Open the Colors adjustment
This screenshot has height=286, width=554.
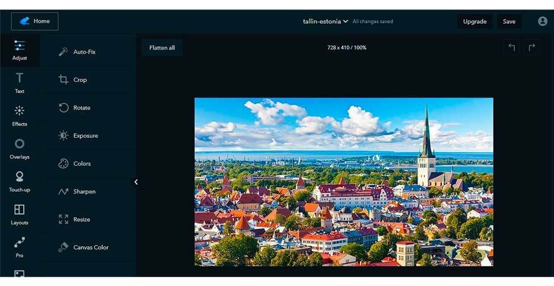click(82, 164)
